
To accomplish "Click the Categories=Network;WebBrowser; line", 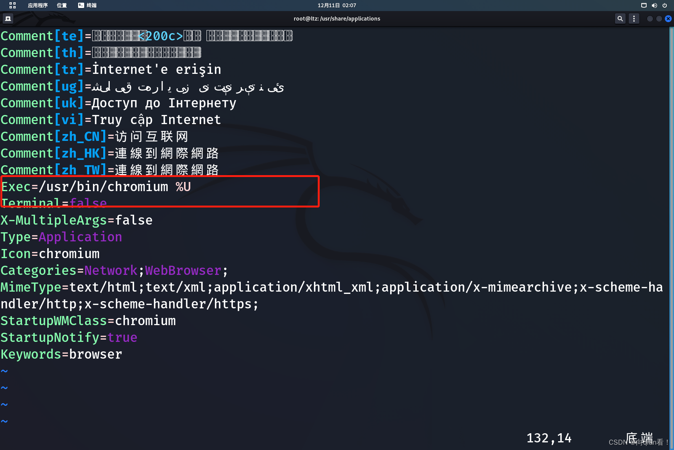I will (114, 270).
